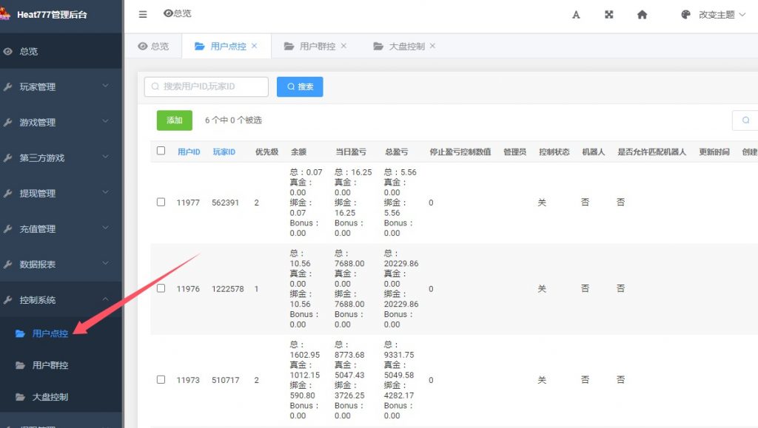Click the hamburger menu collapse icon
The height and width of the screenshot is (428, 758).
click(143, 14)
